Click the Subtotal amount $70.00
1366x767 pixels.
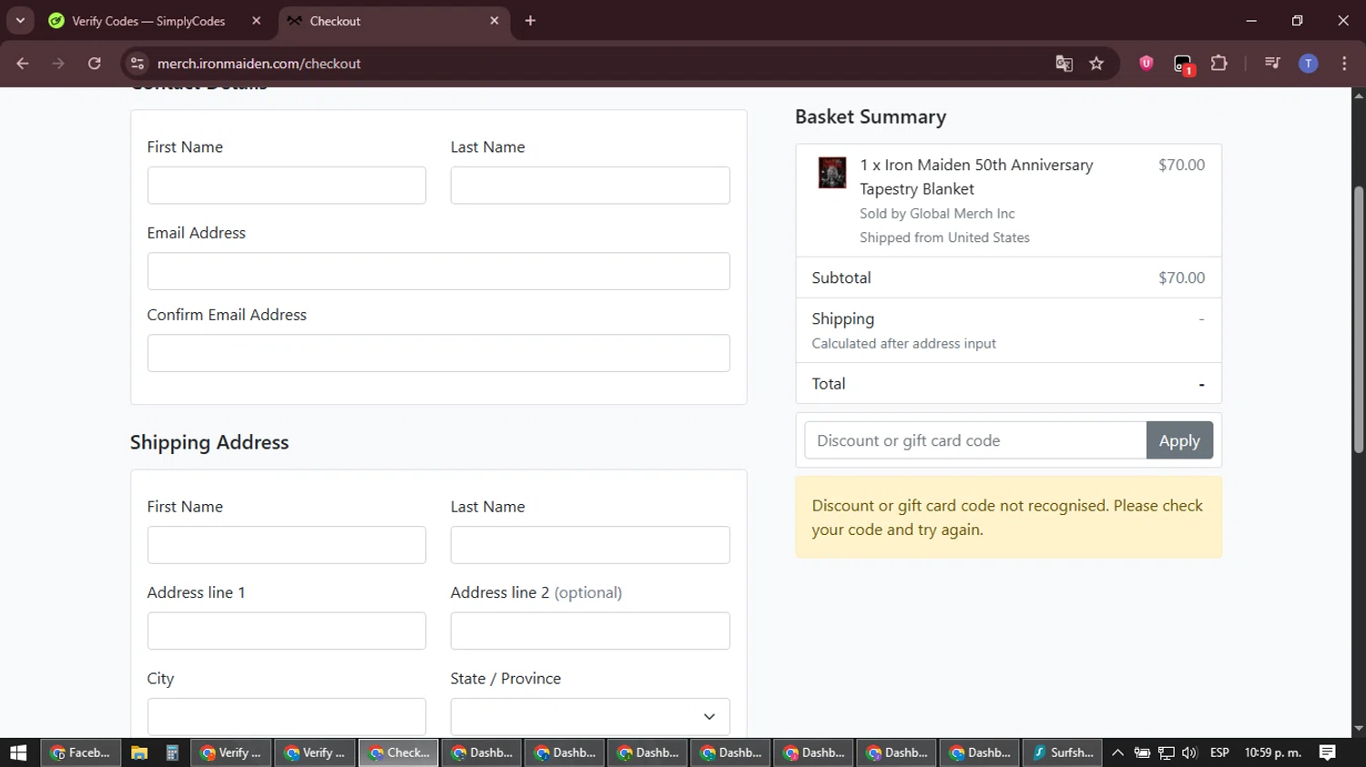(x=1181, y=278)
